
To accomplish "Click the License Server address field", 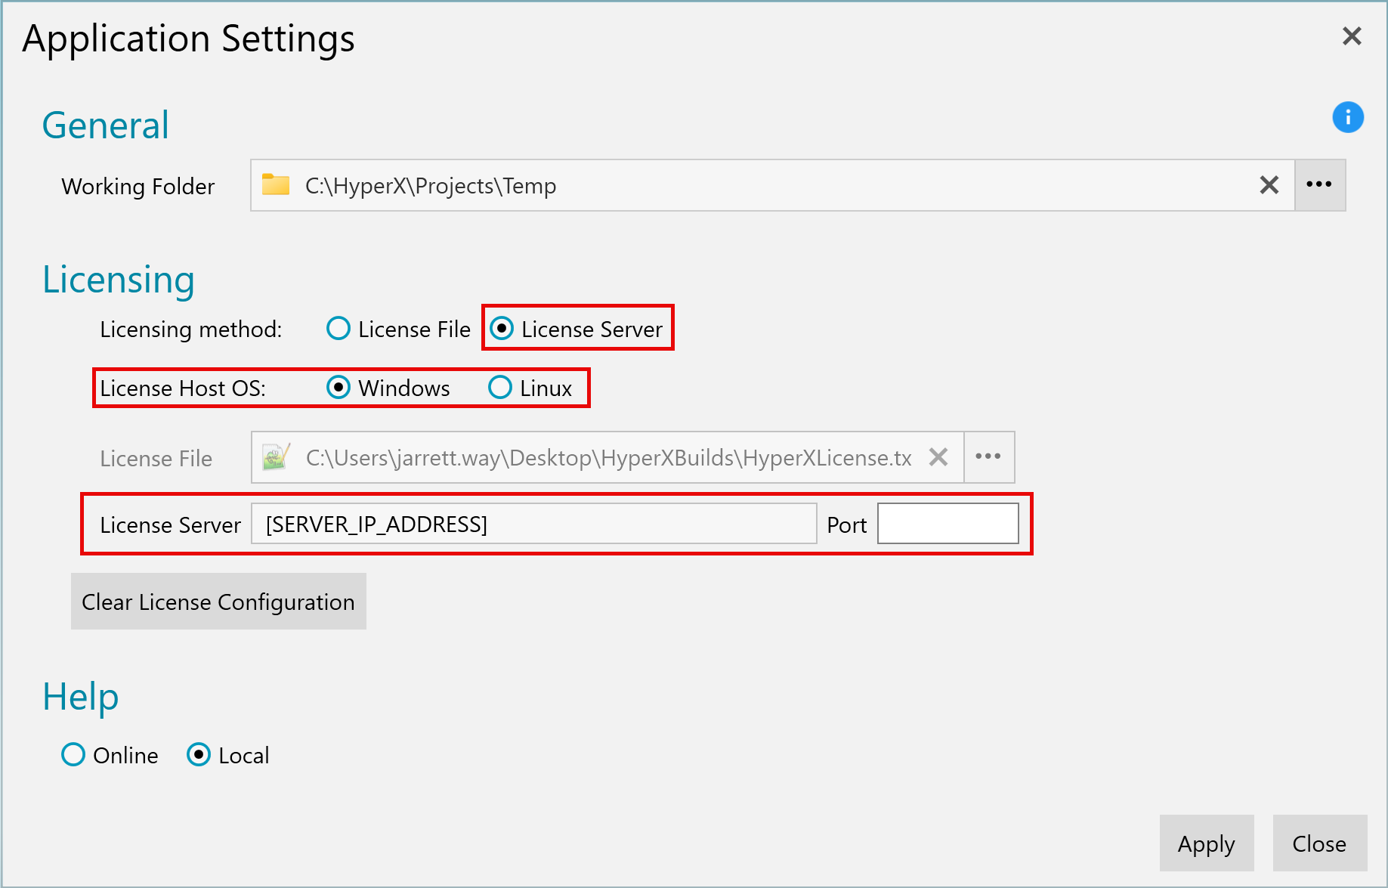I will click(x=534, y=524).
